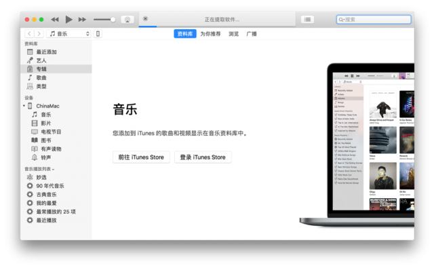The width and height of the screenshot is (434, 268).
Task: Click the 前往 iTunes Store button
Action: pyautogui.click(x=141, y=157)
